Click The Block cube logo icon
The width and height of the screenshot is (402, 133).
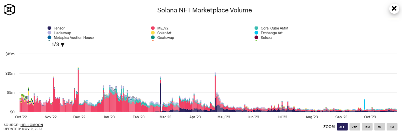pos(9,9)
